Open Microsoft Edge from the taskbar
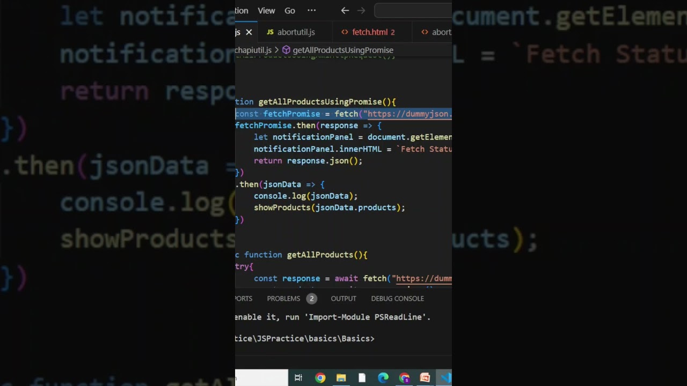Image resolution: width=687 pixels, height=386 pixels. tap(383, 378)
